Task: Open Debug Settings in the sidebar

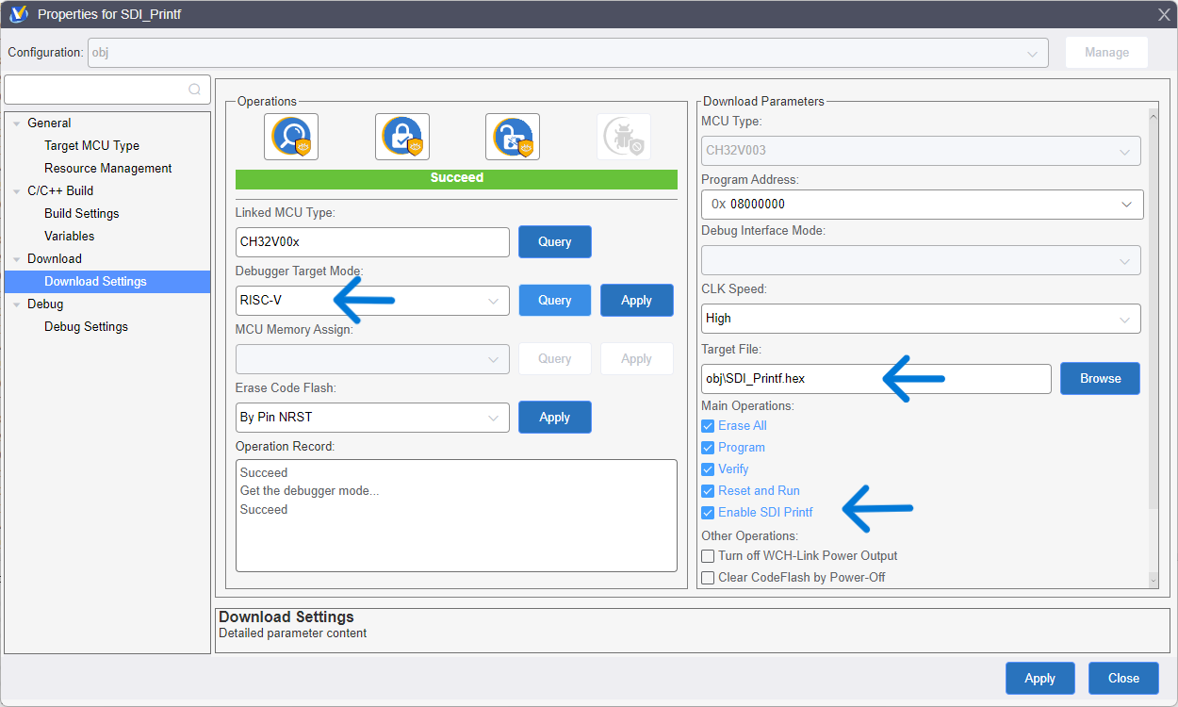Action: coord(86,327)
